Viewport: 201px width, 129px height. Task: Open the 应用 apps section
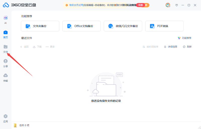click(5, 118)
